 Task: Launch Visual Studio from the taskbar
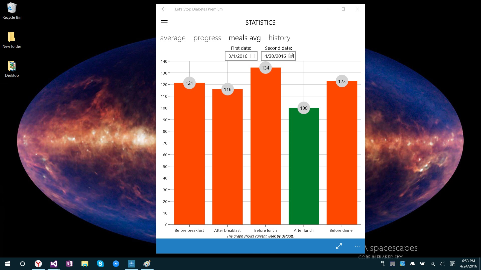(x=54, y=264)
